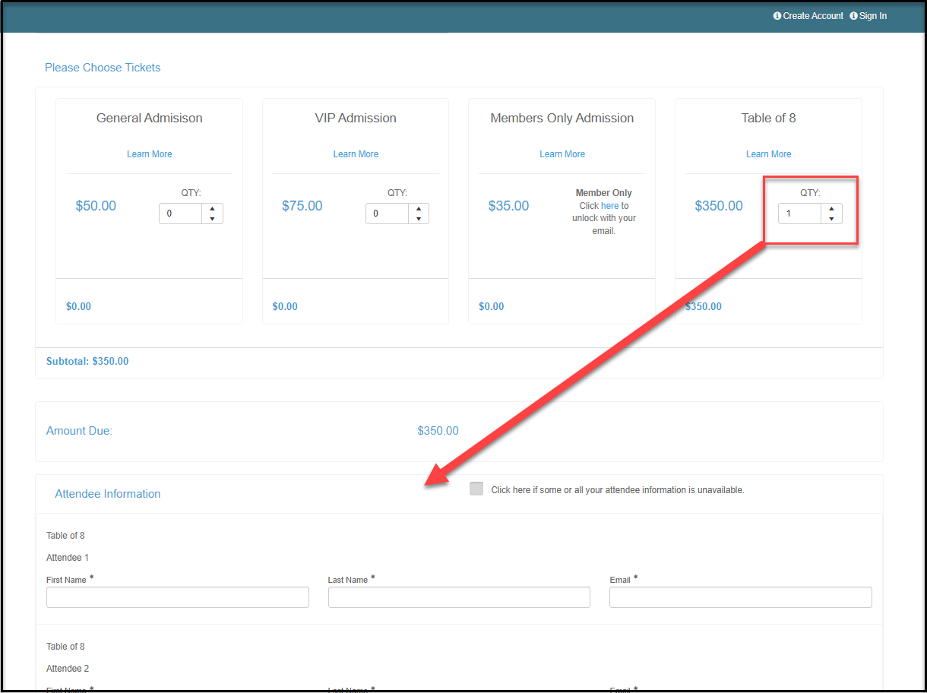Image resolution: width=927 pixels, height=693 pixels.
Task: Open the Sign In link
Action: [873, 16]
